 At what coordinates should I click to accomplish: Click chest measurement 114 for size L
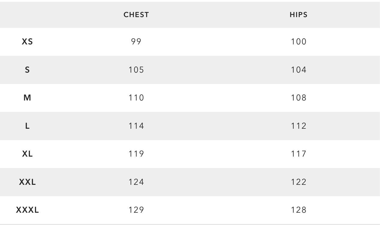click(136, 126)
